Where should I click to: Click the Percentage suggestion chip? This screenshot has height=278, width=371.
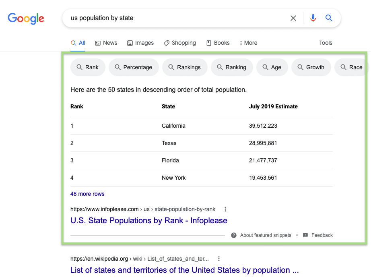coord(134,67)
